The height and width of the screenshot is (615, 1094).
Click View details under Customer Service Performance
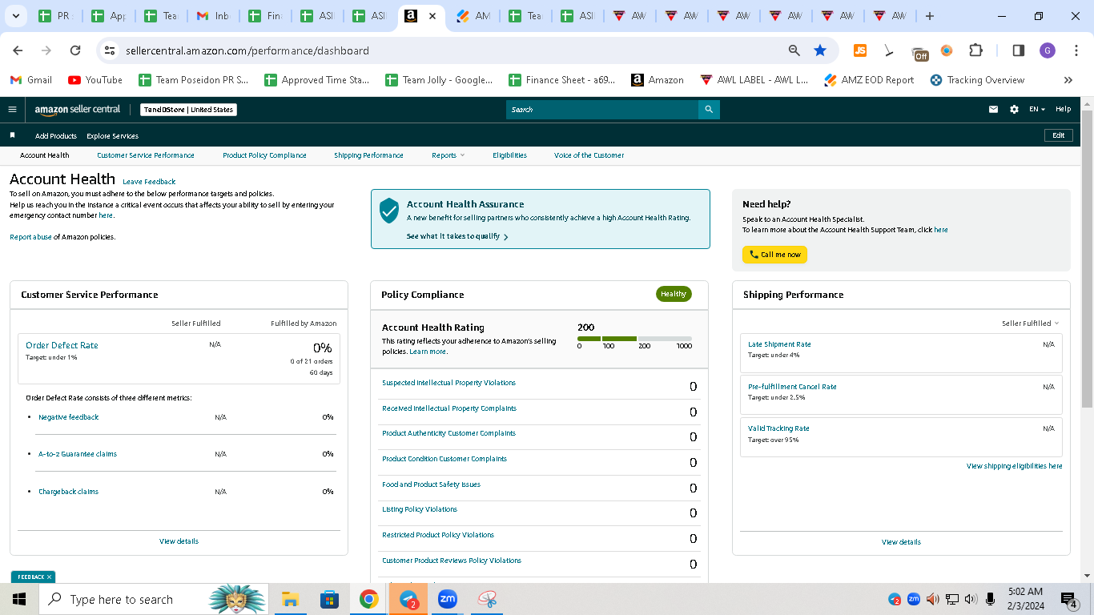(x=179, y=541)
